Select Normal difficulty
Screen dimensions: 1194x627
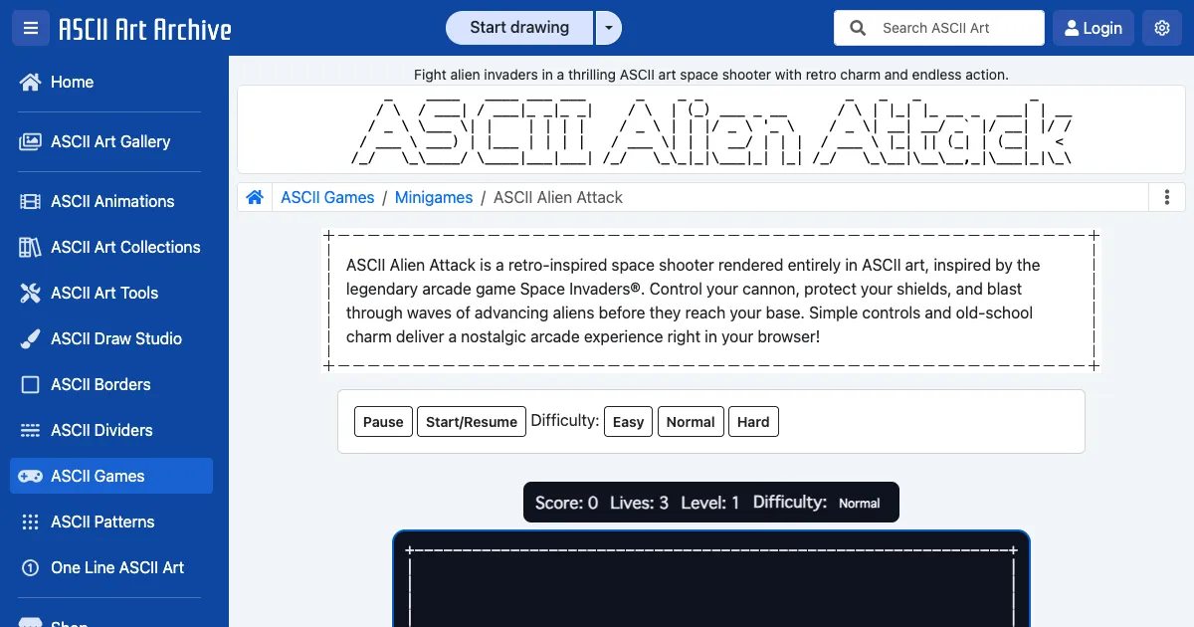click(691, 422)
